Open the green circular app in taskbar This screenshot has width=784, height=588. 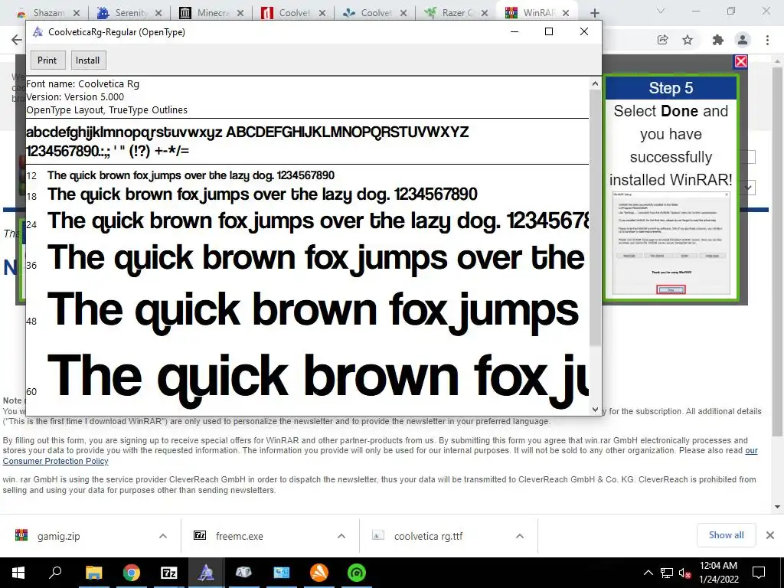pos(357,573)
